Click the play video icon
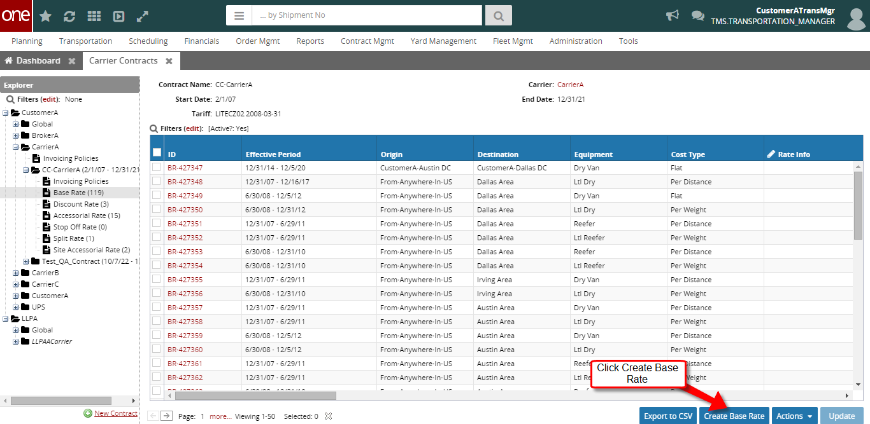The height and width of the screenshot is (424, 870). [x=118, y=17]
